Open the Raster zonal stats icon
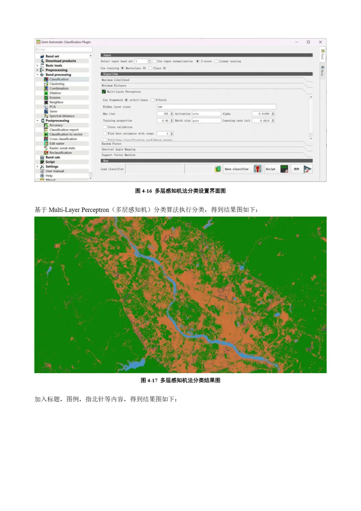This screenshot has width=361, height=511. (46, 148)
